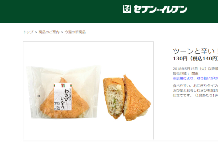Click the わさびいなり package label
This screenshot has height=145, width=218.
point(63,96)
